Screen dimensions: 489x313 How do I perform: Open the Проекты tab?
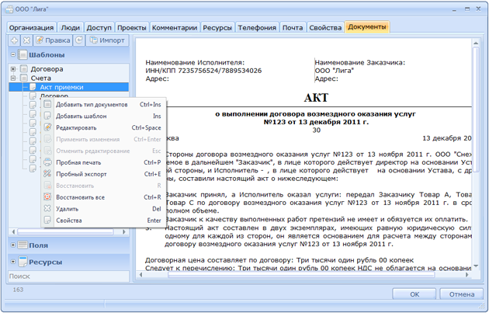click(x=132, y=27)
